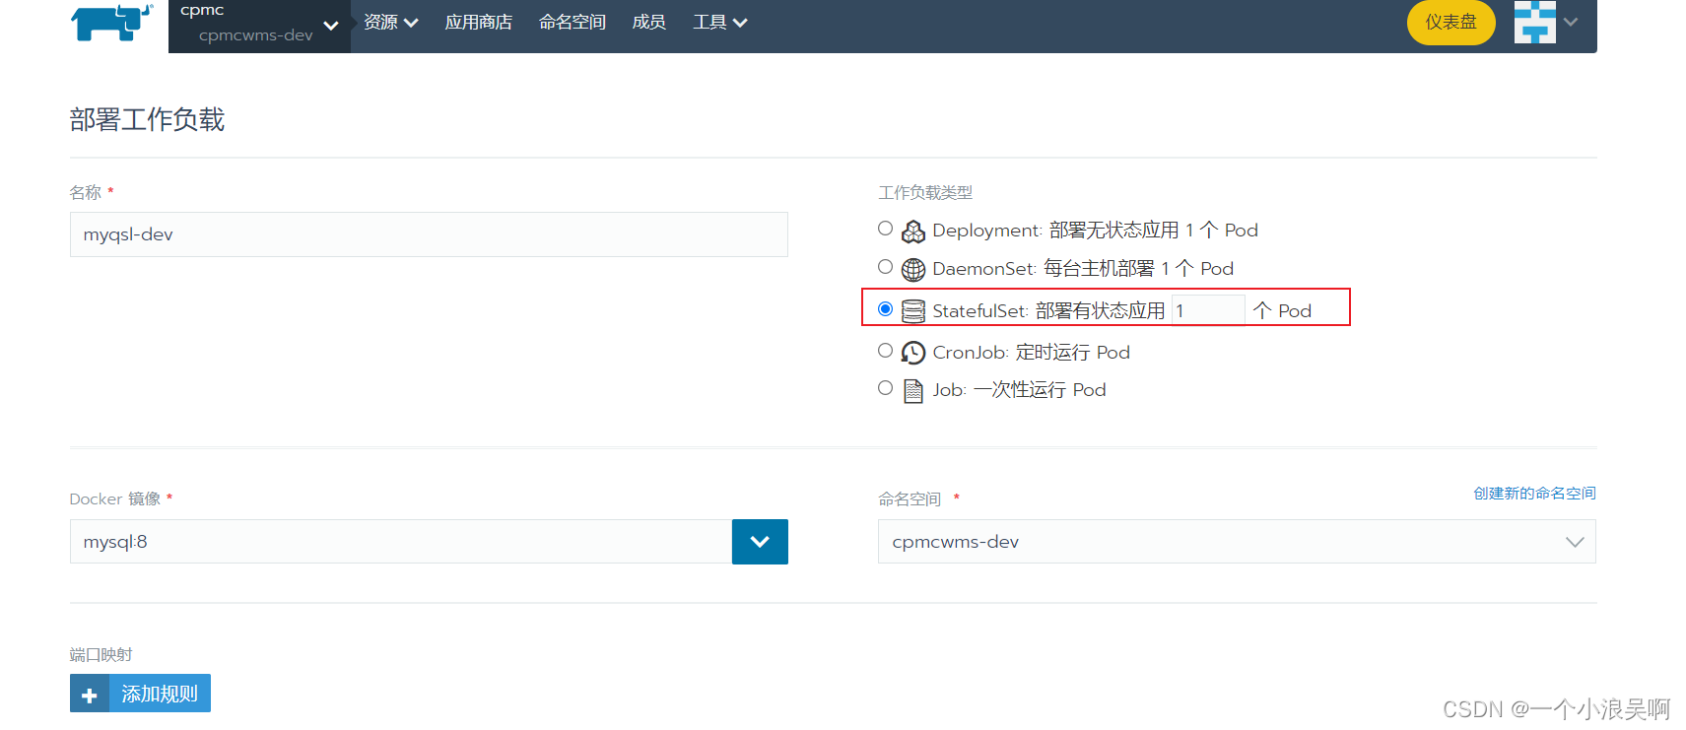Click the CronJob clock icon
Image resolution: width=1686 pixels, height=730 pixels.
click(913, 353)
